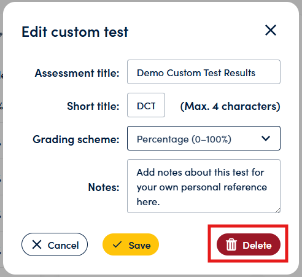Delete this custom test

tap(249, 244)
